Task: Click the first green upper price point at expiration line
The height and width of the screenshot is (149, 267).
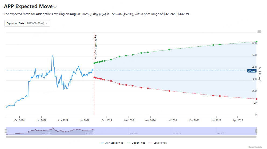Action: pos(94,63)
